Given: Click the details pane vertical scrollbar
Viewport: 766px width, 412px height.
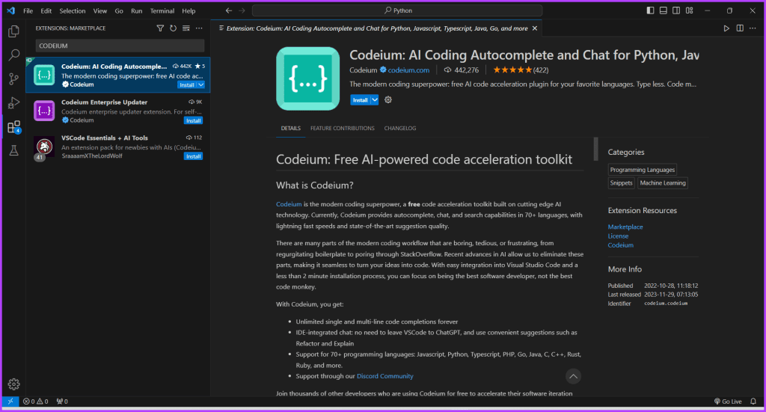Looking at the screenshot, I should pyautogui.click(x=595, y=149).
